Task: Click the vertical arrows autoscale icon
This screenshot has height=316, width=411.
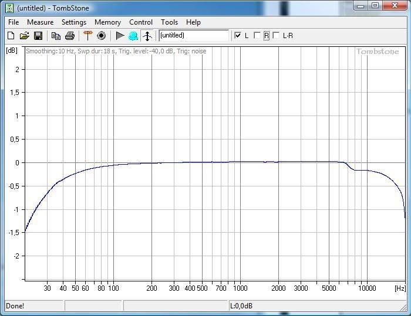Action: tap(147, 36)
